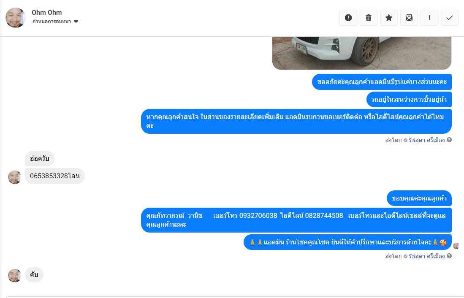Open the Ohm Ohm contact name
This screenshot has height=298, width=464.
[47, 12]
